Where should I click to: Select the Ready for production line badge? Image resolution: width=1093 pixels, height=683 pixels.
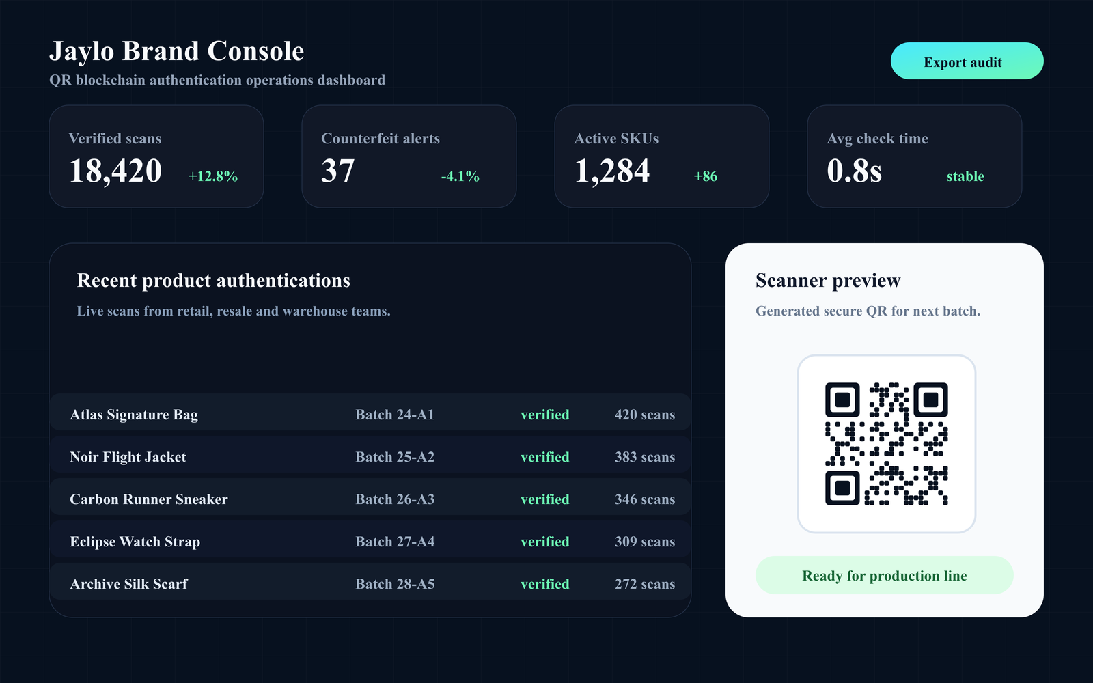884,575
